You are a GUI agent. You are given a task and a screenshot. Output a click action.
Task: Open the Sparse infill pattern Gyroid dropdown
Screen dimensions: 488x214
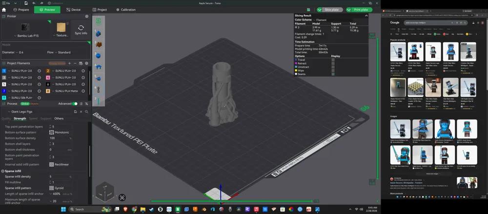(x=61, y=188)
